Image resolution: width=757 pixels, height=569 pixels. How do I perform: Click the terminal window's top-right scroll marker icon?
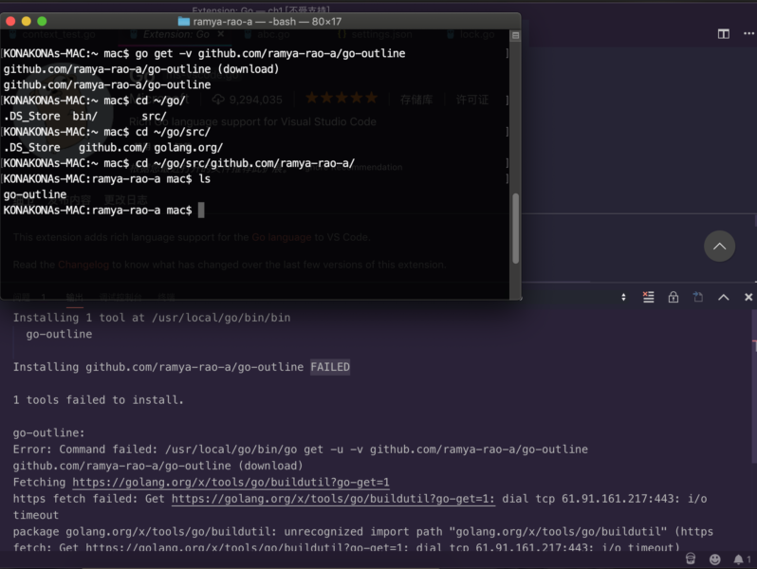tap(516, 35)
